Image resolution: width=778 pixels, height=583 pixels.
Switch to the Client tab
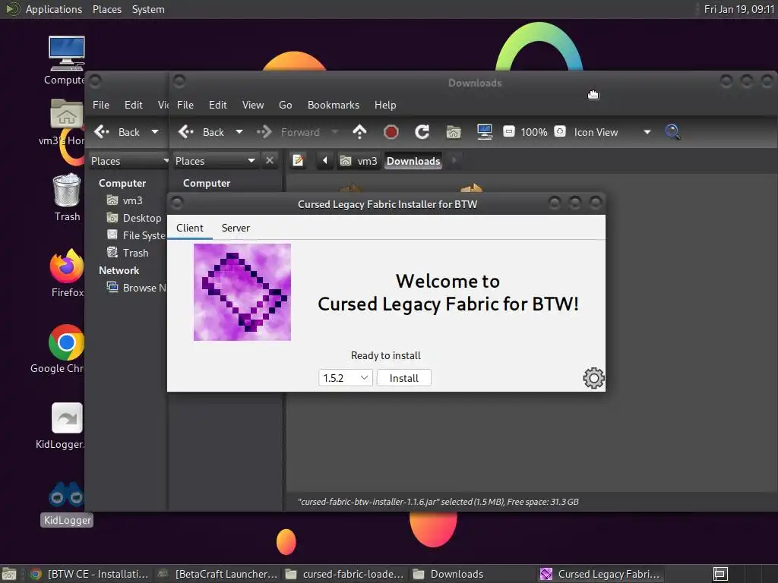coord(189,228)
